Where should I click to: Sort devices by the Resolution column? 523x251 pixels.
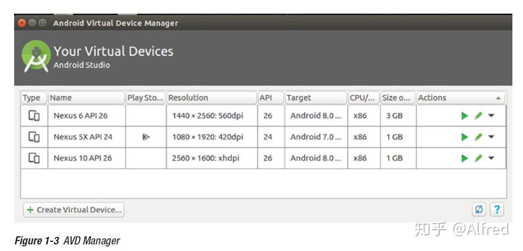211,98
